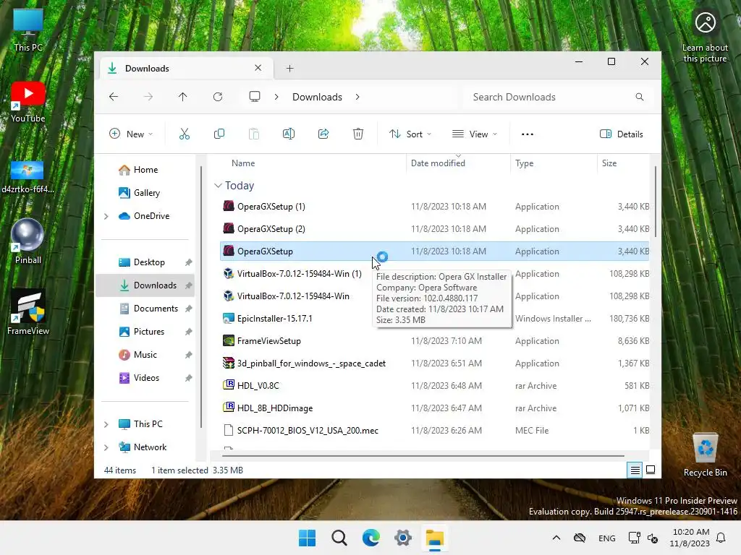Click the pin next to Music
The width and height of the screenshot is (741, 555).
coord(188,355)
